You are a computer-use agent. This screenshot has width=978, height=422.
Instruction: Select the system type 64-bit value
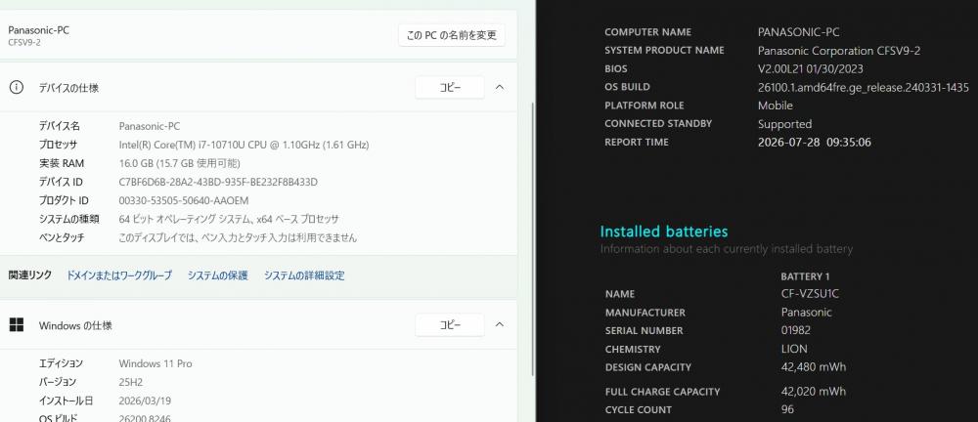(x=228, y=220)
